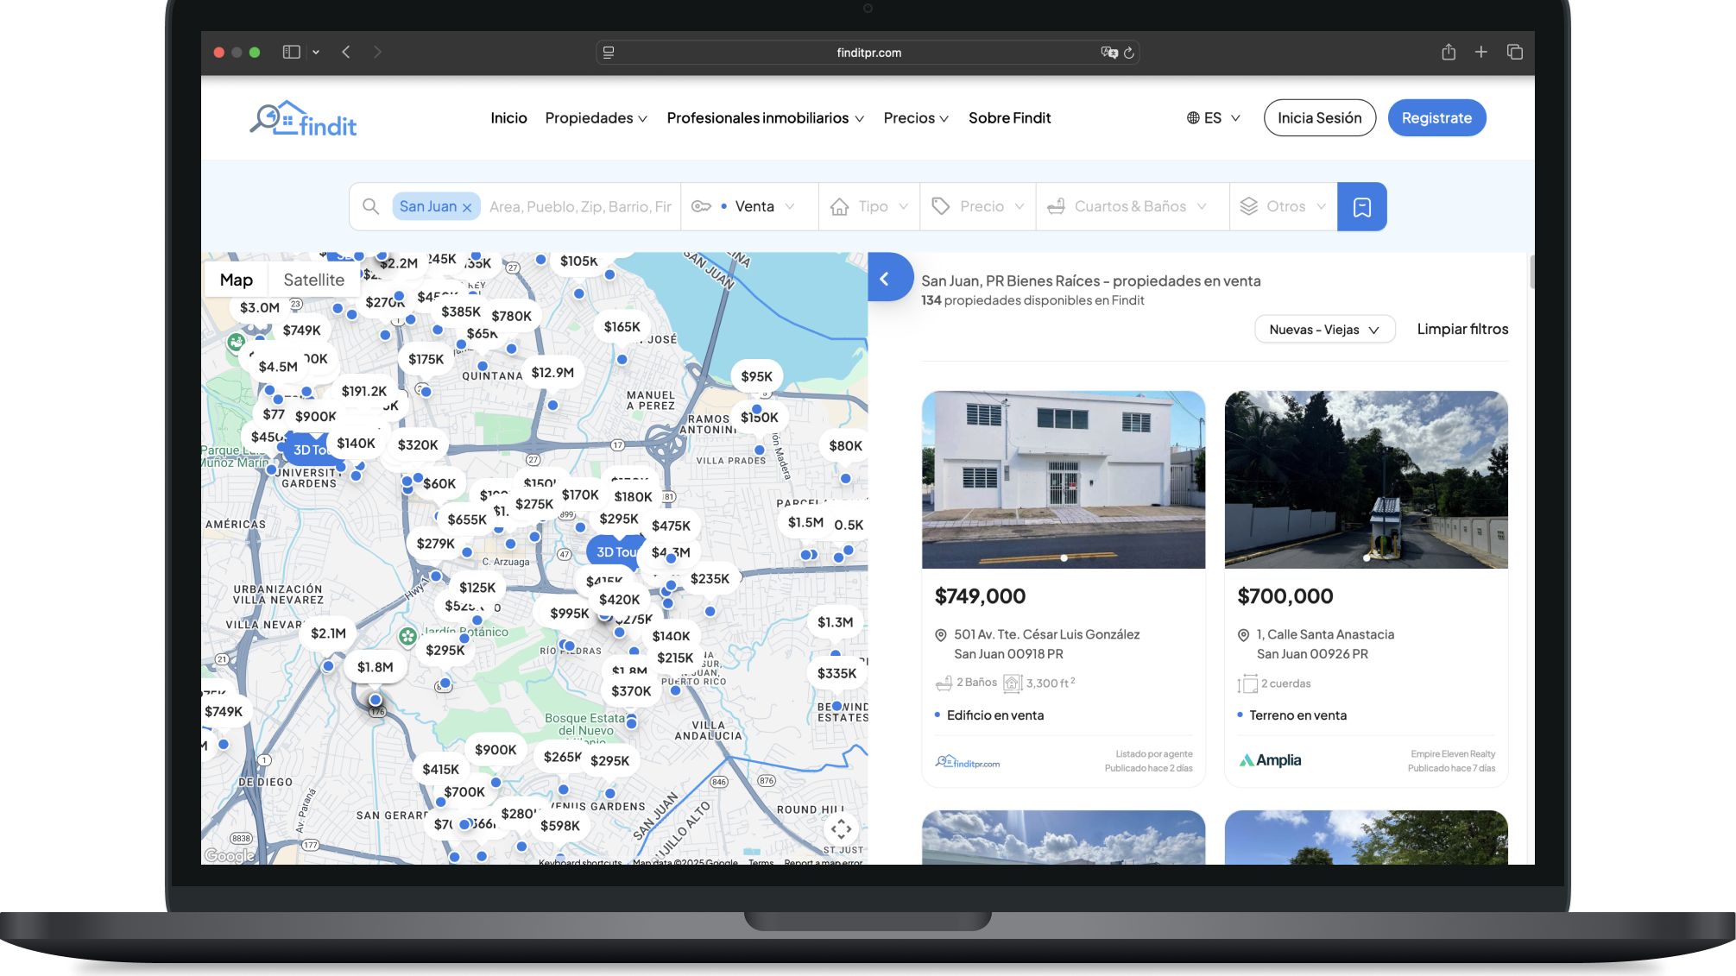Go to the Sobre Findit page

(x=1009, y=118)
